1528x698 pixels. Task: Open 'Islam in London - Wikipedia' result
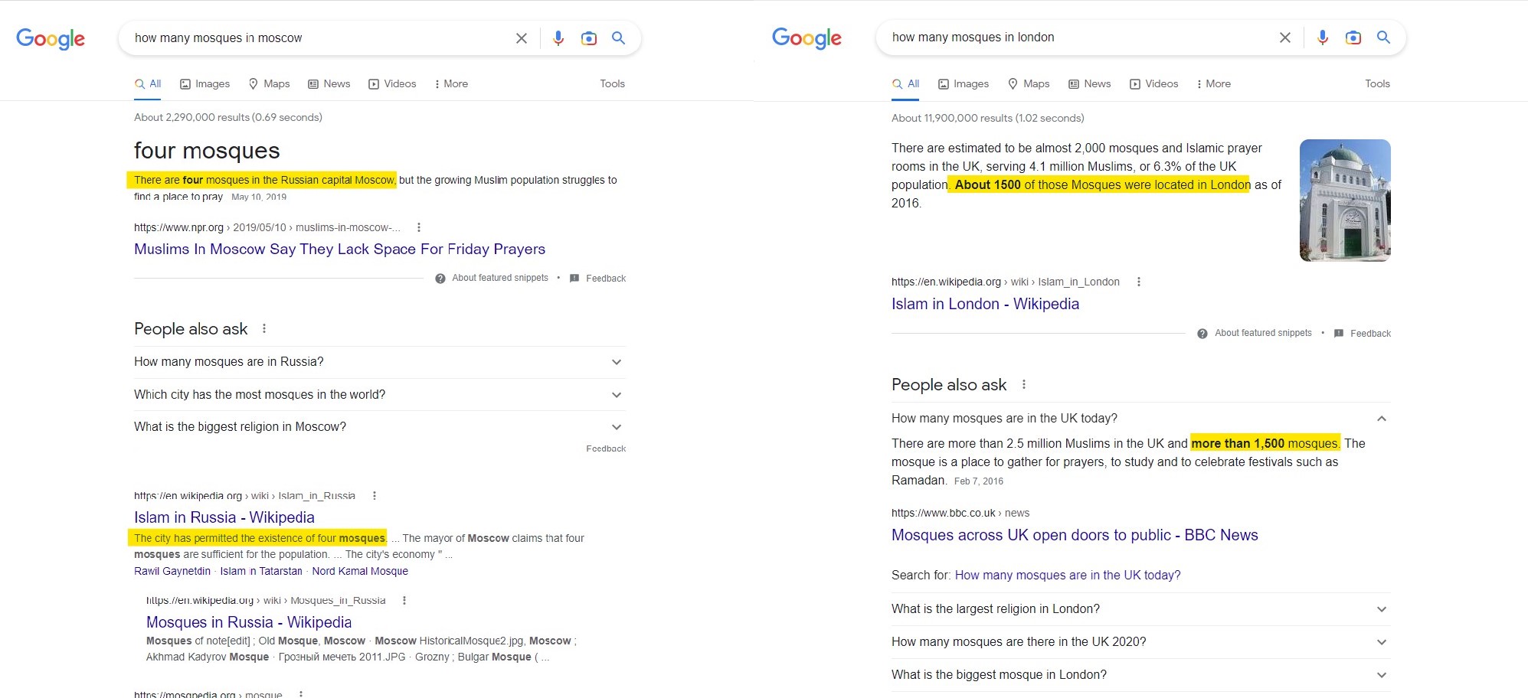tap(985, 304)
